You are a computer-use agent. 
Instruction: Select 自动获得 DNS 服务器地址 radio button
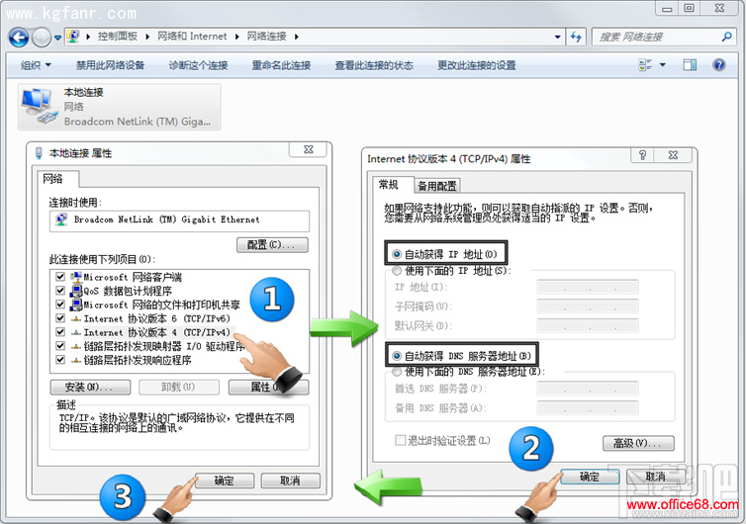coord(397,356)
